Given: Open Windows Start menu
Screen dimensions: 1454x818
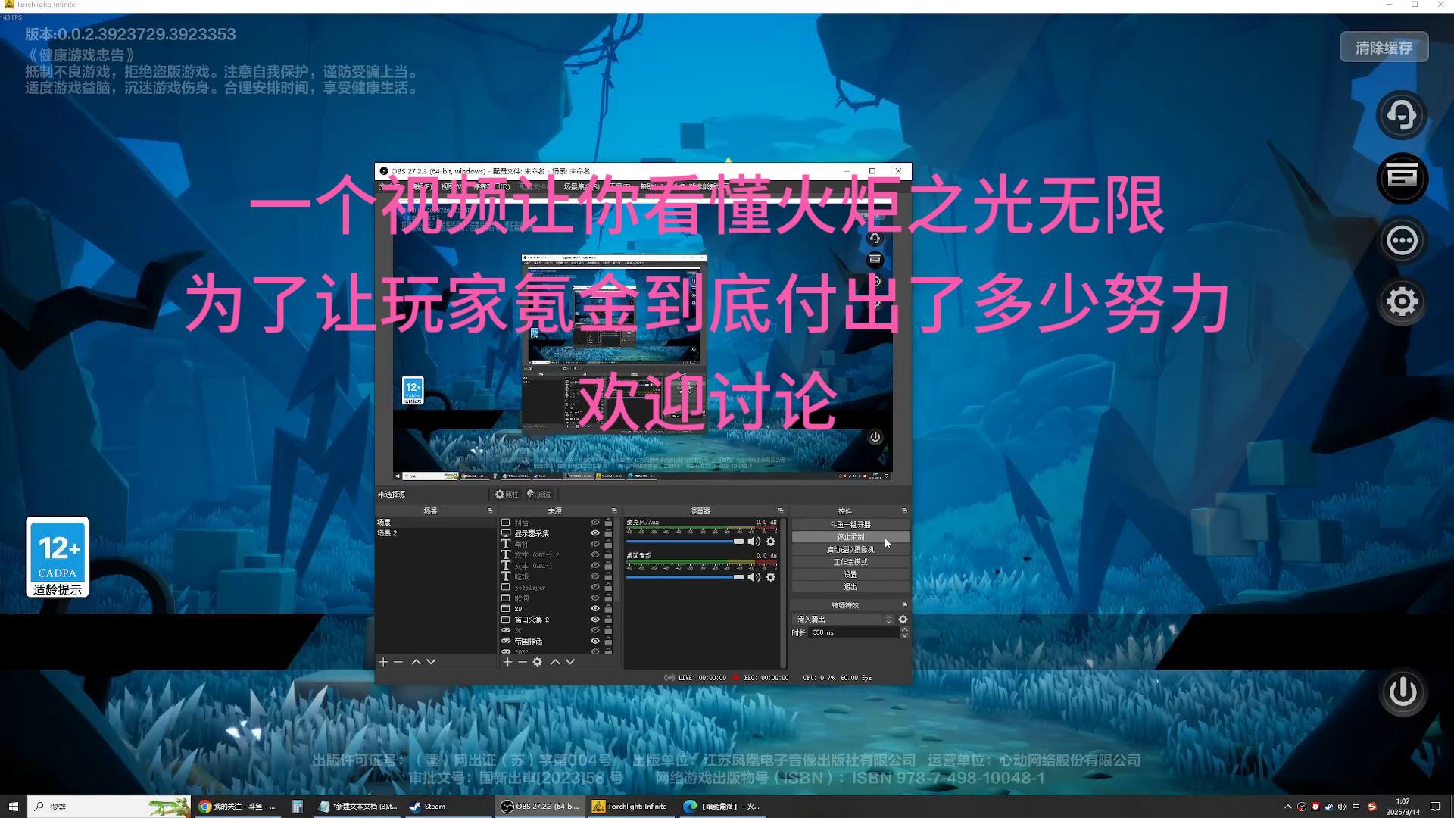Looking at the screenshot, I should tap(13, 807).
